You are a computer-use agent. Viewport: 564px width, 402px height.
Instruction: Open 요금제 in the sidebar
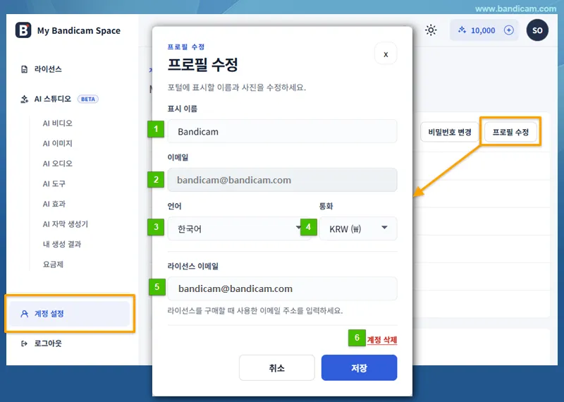click(53, 264)
